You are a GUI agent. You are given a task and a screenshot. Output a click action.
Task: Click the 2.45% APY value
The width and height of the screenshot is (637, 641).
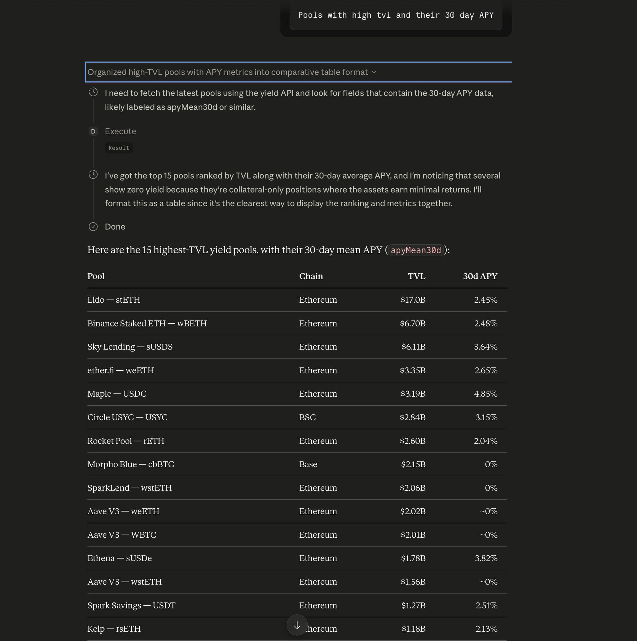[486, 299]
